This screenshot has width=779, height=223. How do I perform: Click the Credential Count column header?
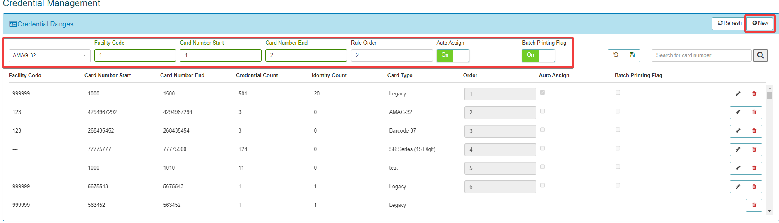click(x=257, y=76)
